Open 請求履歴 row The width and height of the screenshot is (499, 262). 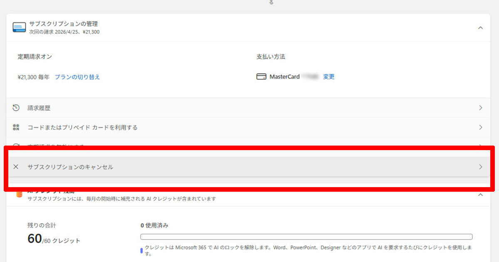pos(248,108)
